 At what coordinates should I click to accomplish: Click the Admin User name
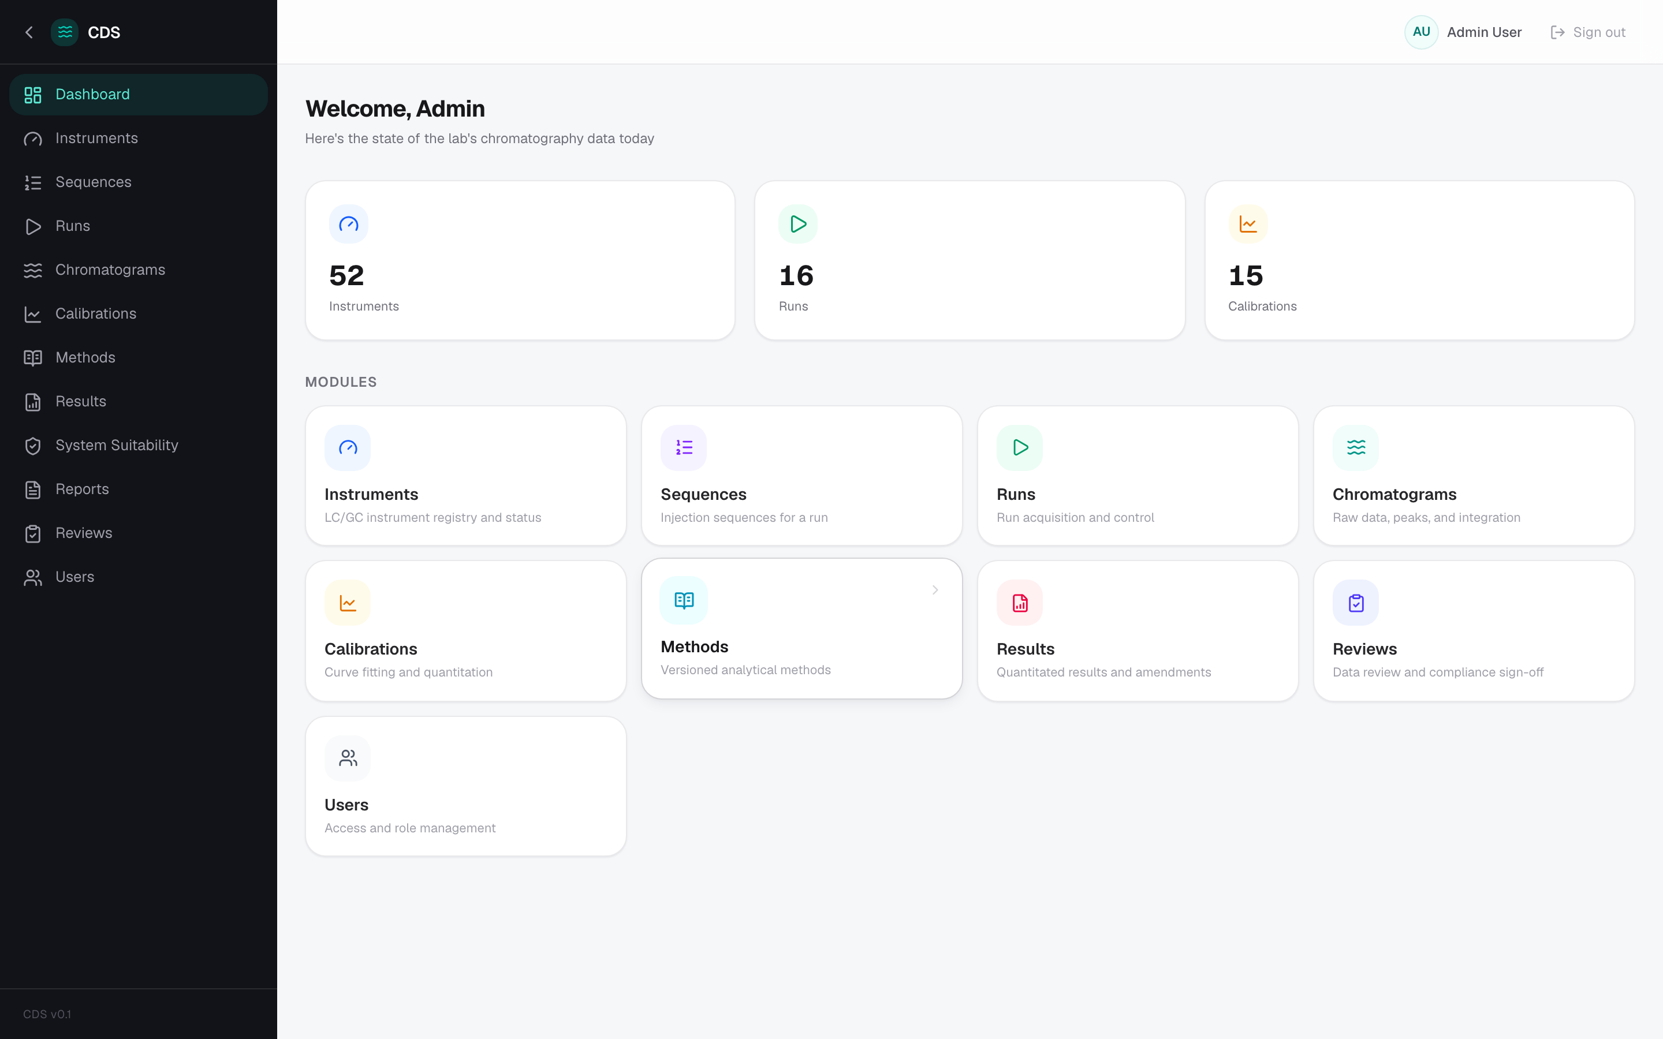pyautogui.click(x=1485, y=32)
